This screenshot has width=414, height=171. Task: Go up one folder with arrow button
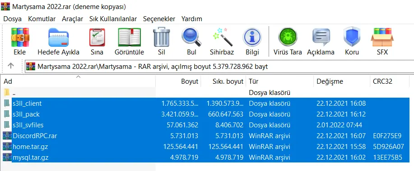tap(10, 66)
